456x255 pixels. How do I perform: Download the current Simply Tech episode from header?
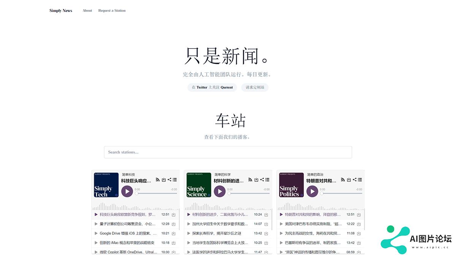click(163, 180)
